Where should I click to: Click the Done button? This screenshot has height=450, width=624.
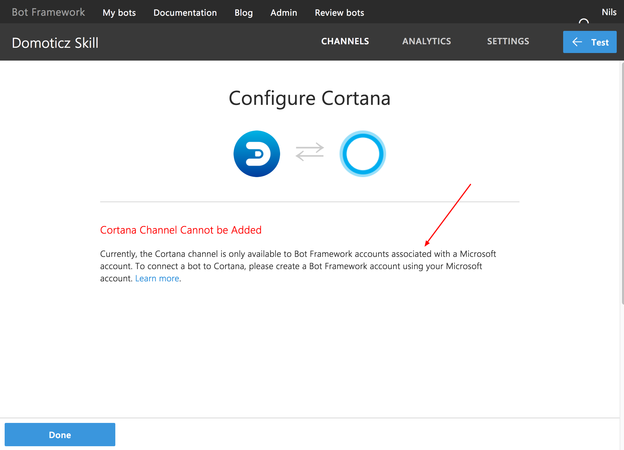point(60,435)
